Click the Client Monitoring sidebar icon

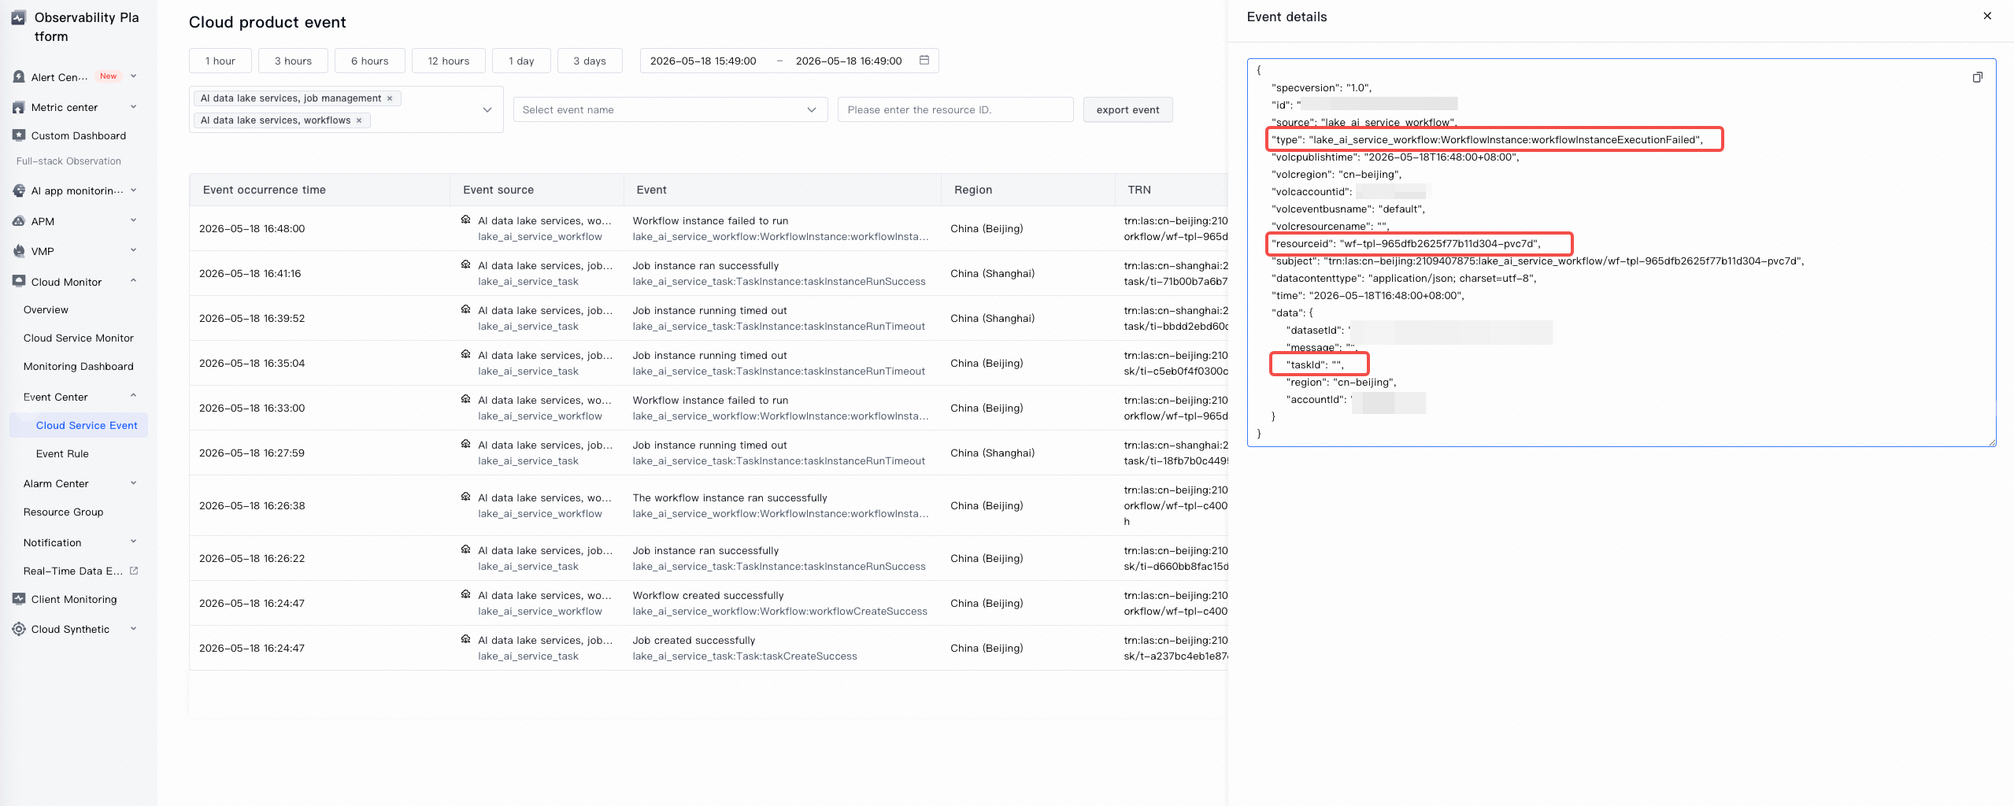19,599
